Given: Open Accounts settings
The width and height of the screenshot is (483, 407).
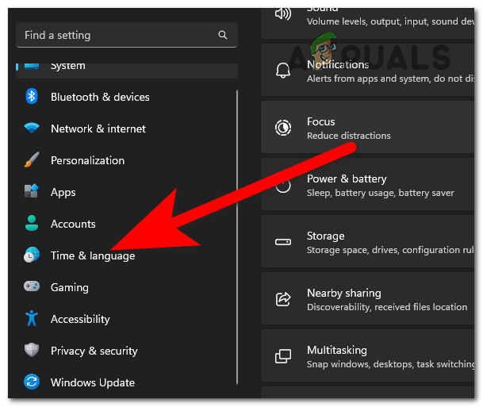Looking at the screenshot, I should 127,224.
